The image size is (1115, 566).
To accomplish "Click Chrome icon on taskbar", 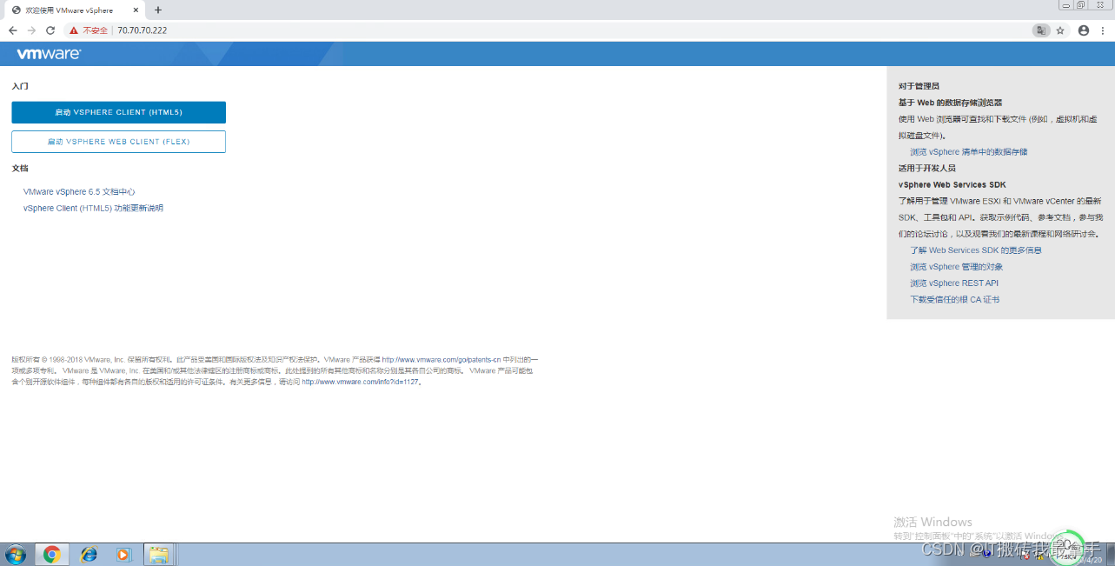I will point(52,555).
